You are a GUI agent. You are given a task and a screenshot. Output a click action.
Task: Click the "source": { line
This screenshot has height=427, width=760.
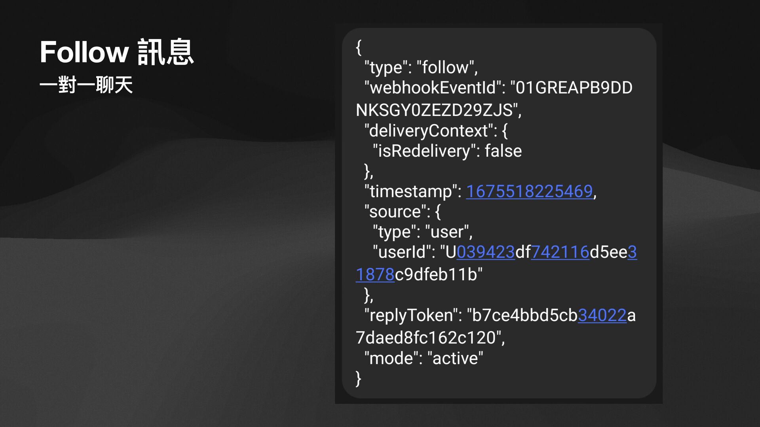(x=402, y=212)
